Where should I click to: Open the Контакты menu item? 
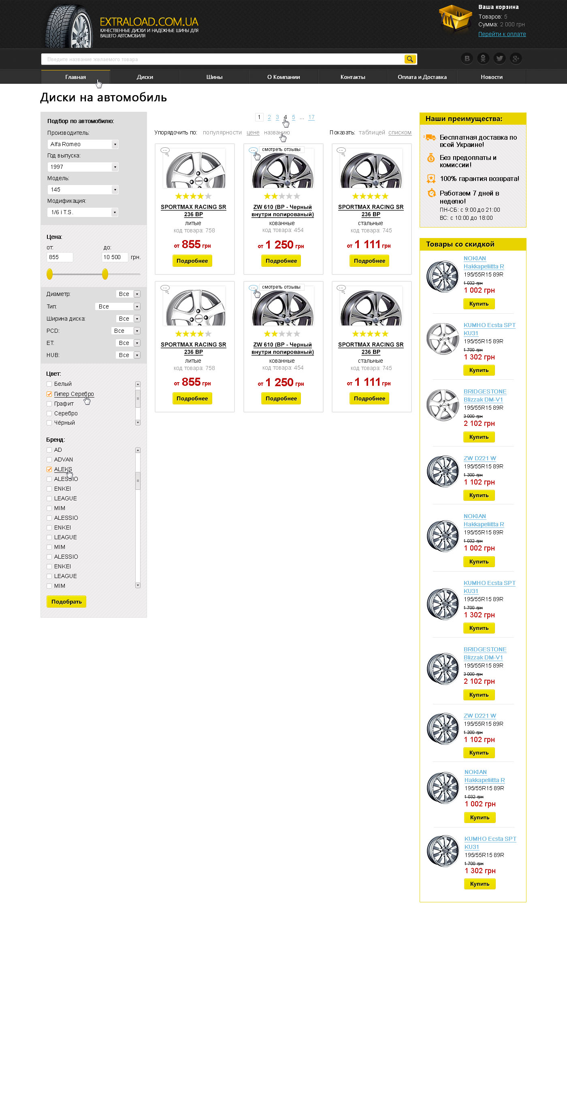tap(353, 77)
